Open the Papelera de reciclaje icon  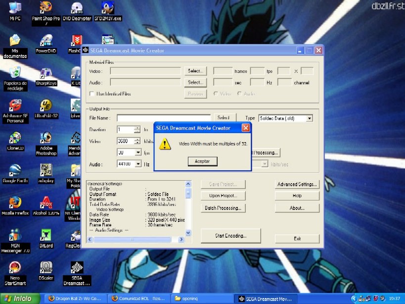[x=15, y=79]
